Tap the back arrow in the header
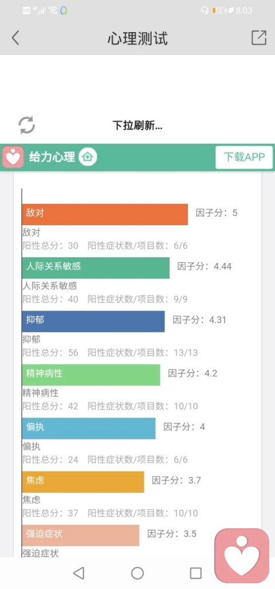This screenshot has height=589, width=275. coord(15,38)
